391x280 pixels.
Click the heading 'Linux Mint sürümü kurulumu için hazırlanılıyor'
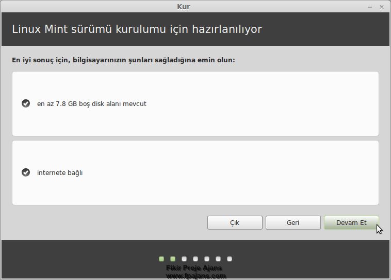[137, 29]
